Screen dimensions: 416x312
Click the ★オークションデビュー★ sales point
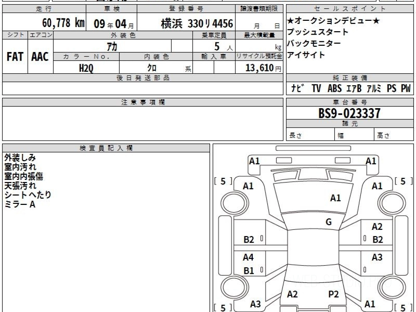pyautogui.click(x=333, y=21)
